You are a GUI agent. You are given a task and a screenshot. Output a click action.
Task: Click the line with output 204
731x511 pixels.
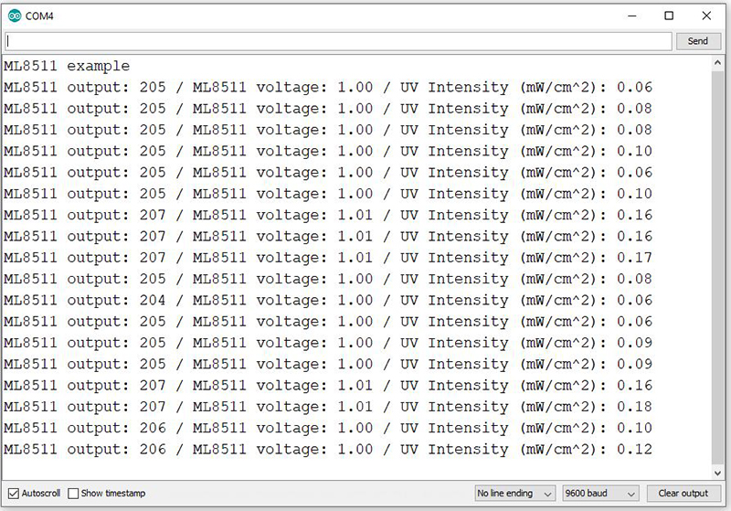coord(328,300)
